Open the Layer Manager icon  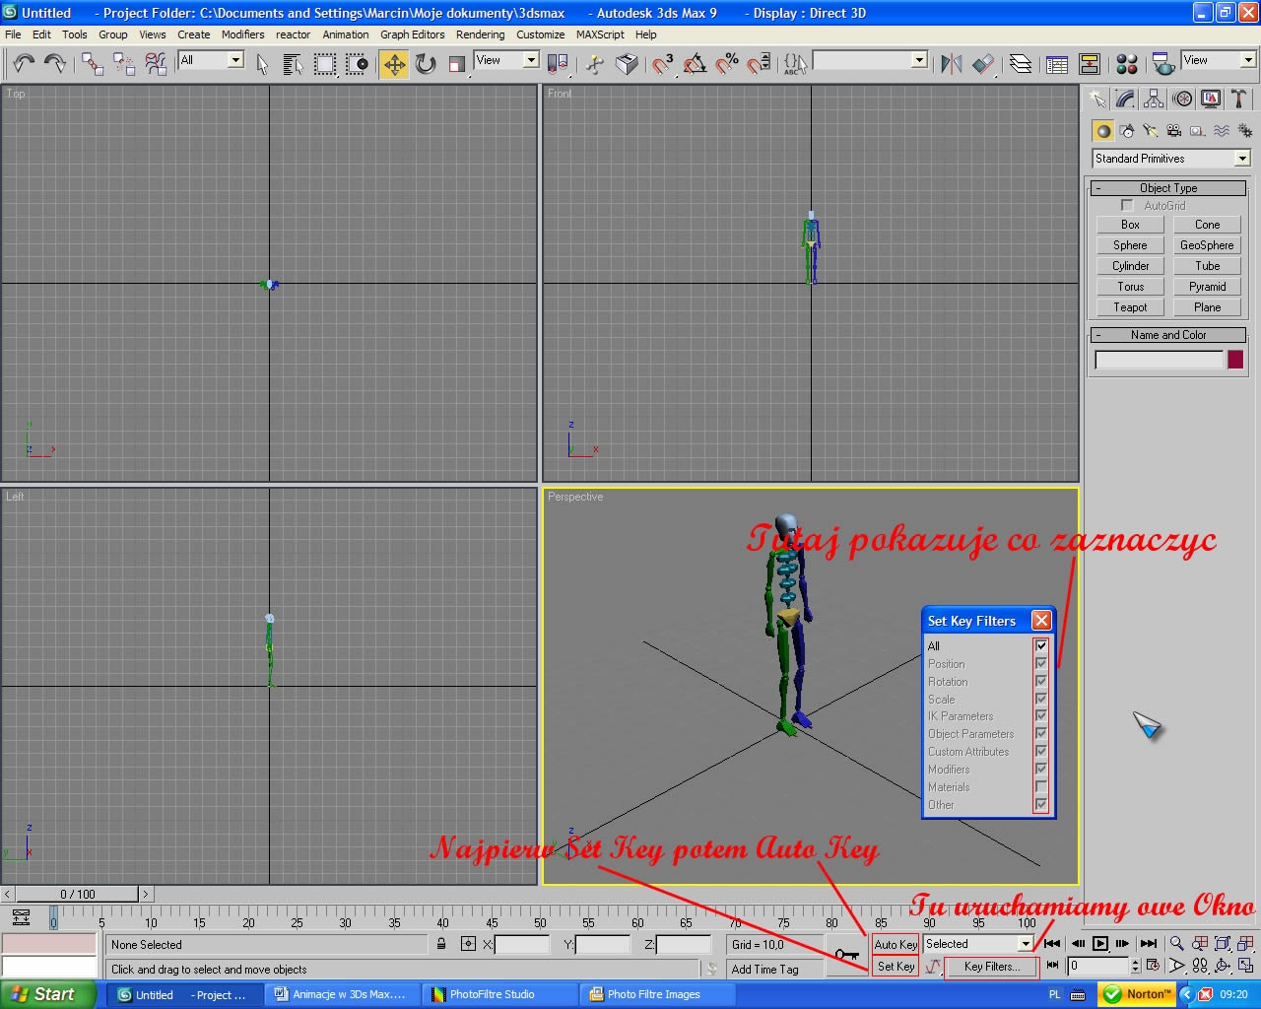coord(1021,64)
